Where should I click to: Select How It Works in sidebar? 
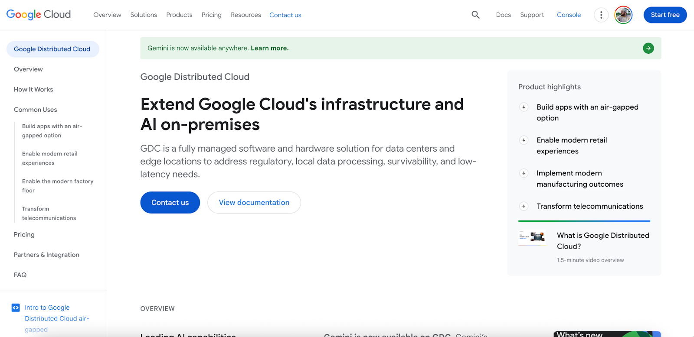click(33, 90)
